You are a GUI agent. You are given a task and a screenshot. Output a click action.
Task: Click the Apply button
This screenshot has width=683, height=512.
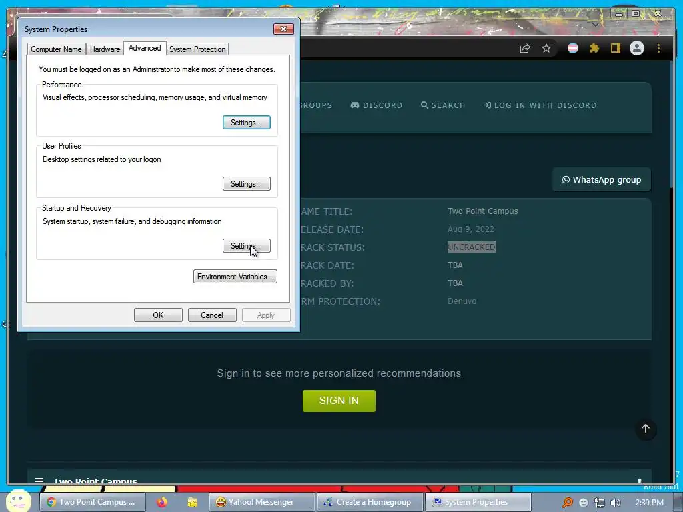[x=266, y=315]
